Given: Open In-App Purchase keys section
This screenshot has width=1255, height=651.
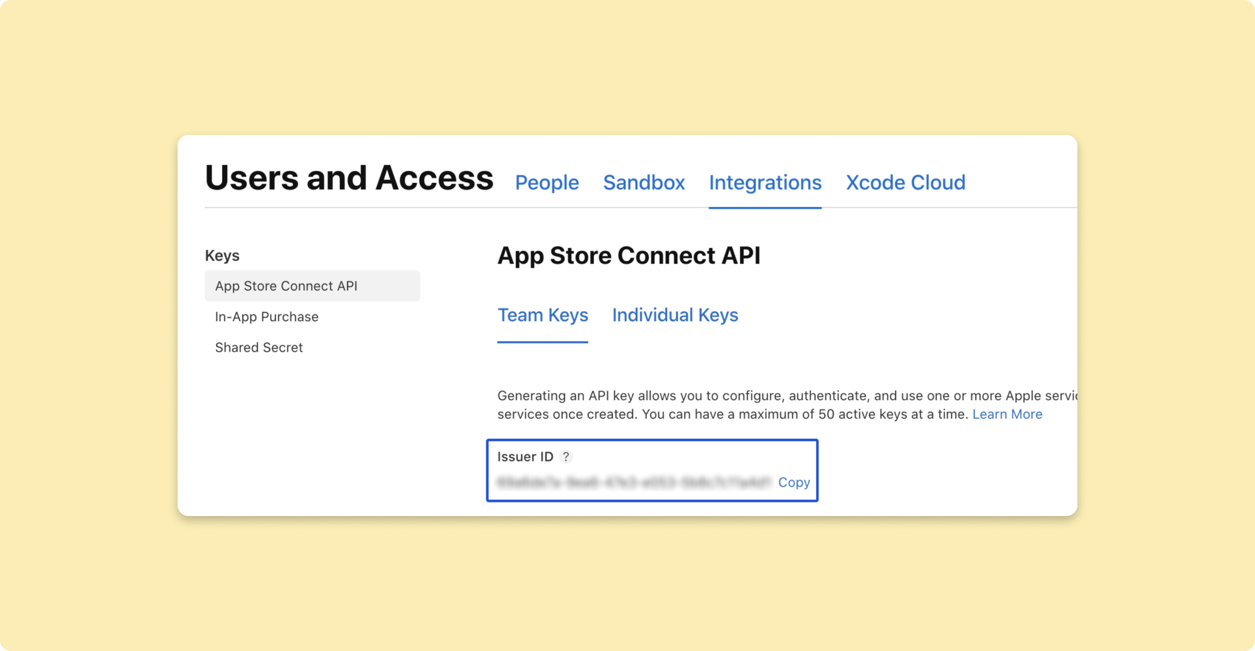Looking at the screenshot, I should pos(266,317).
